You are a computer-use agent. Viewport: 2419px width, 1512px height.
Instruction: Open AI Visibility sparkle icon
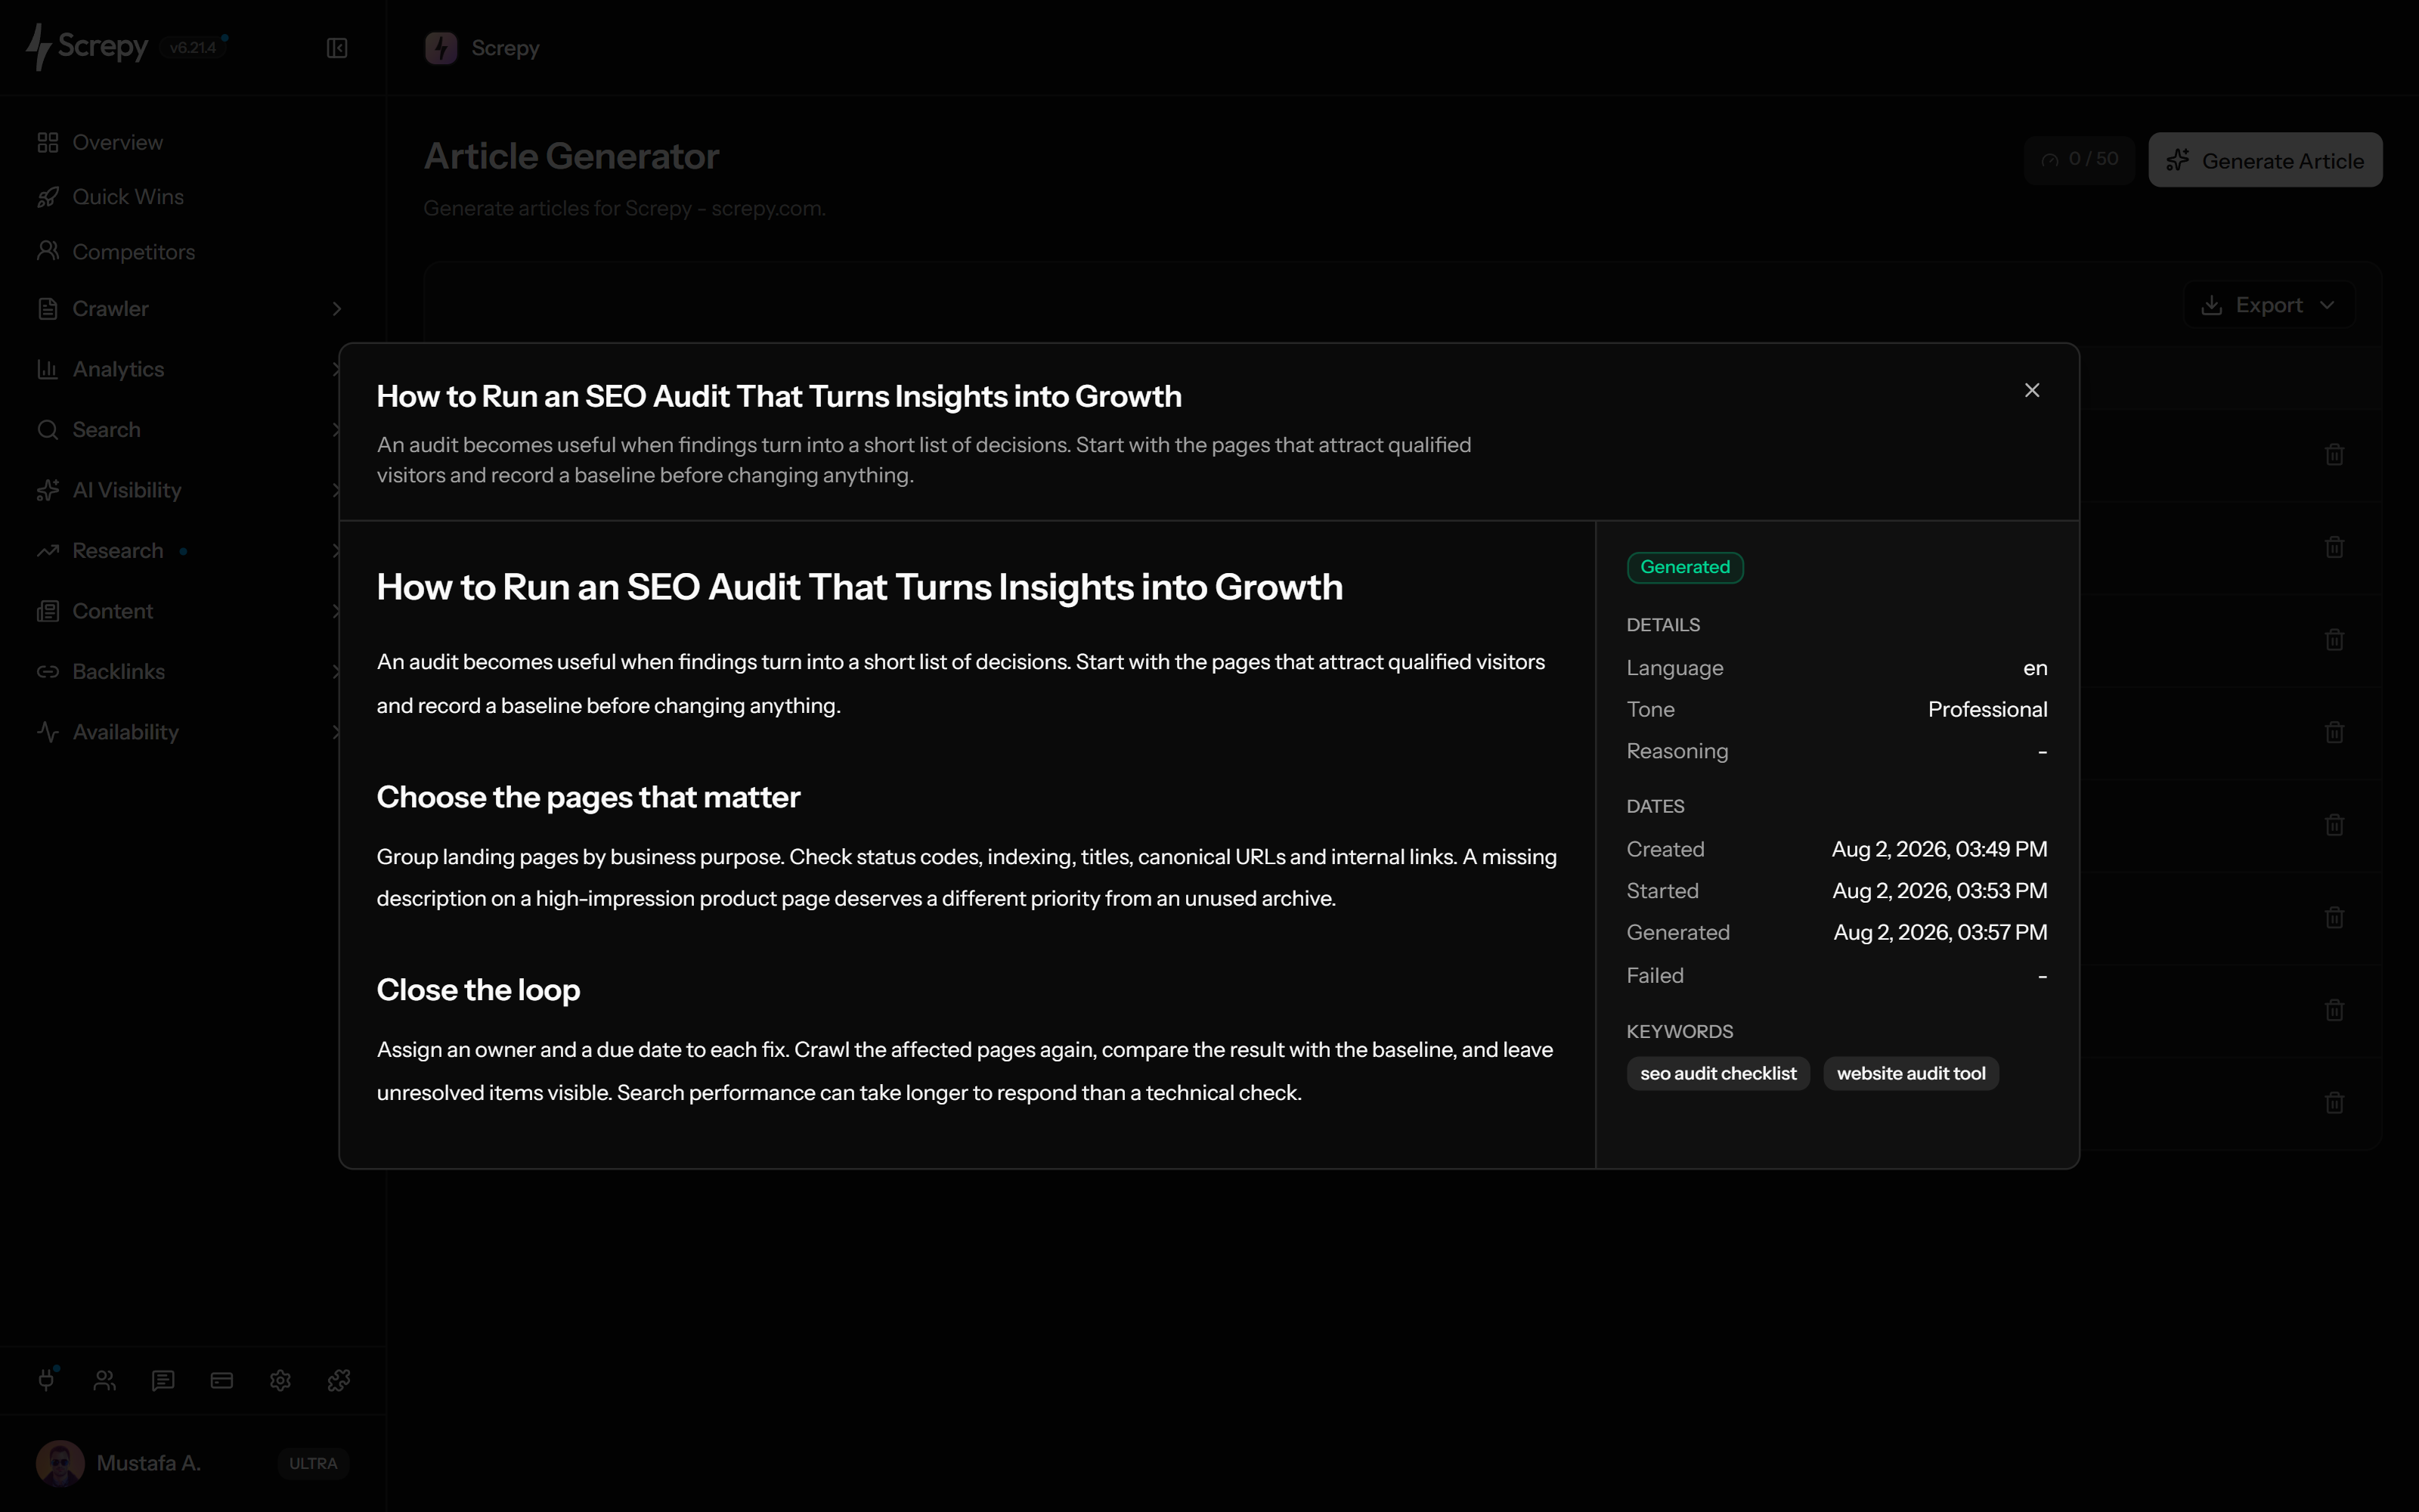pos(48,490)
